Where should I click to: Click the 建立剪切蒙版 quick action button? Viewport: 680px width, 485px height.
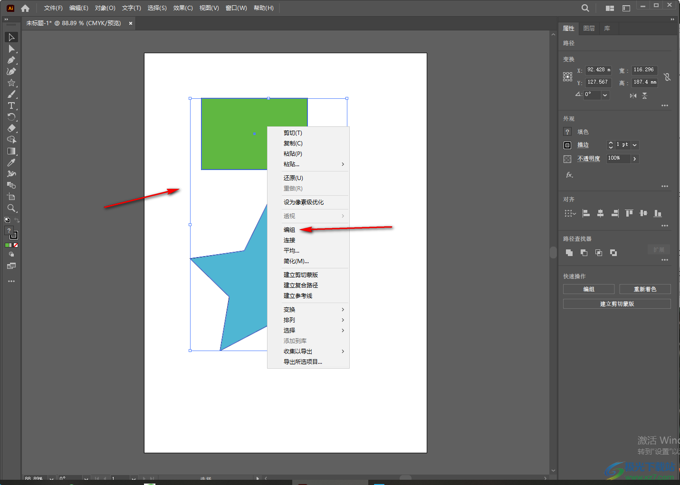617,304
